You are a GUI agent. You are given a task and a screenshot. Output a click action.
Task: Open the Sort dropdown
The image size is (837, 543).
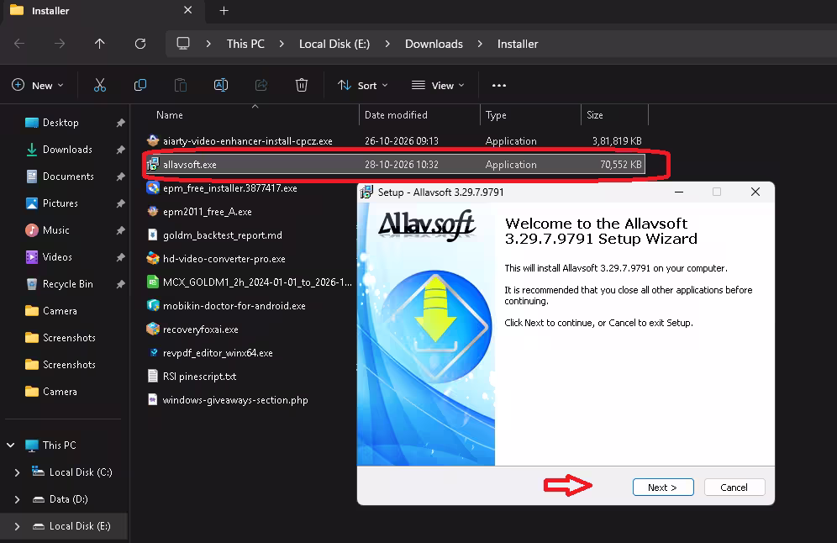click(363, 86)
